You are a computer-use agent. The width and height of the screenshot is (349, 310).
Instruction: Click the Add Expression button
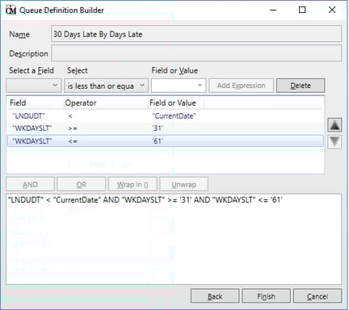(241, 86)
